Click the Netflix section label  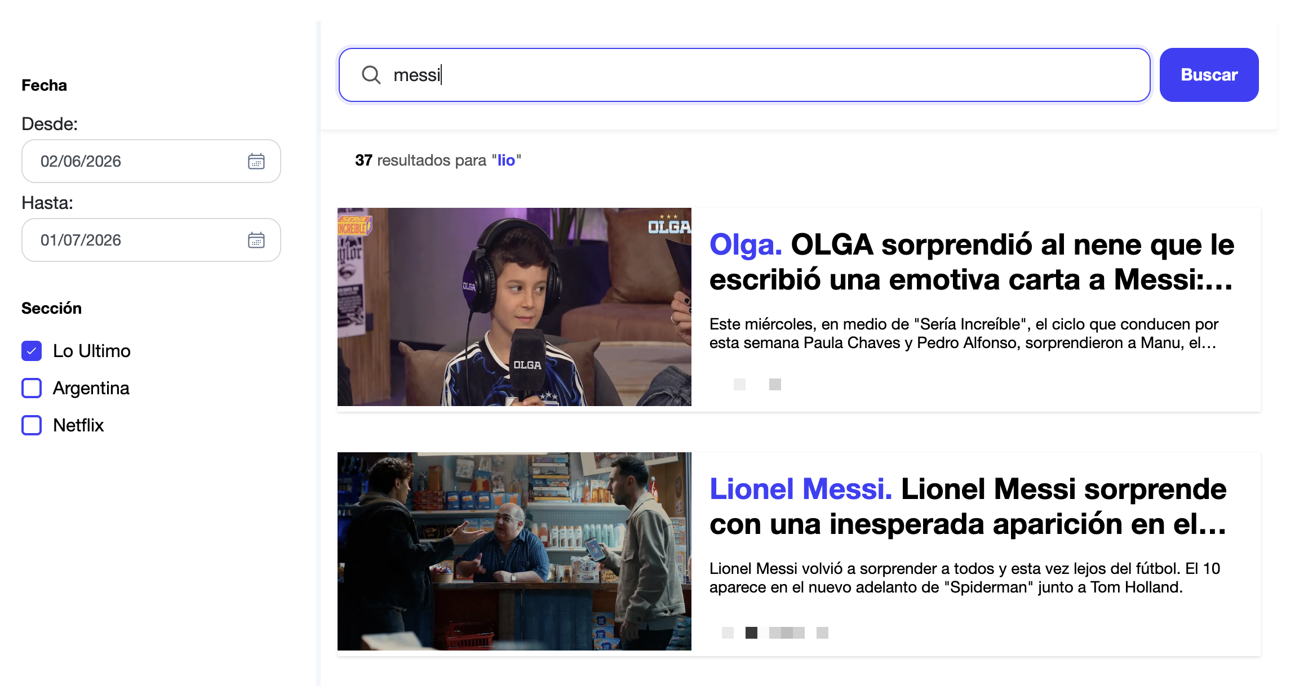(x=78, y=425)
